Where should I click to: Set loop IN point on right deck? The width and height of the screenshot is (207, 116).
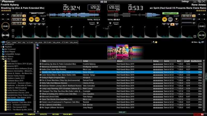165,20
